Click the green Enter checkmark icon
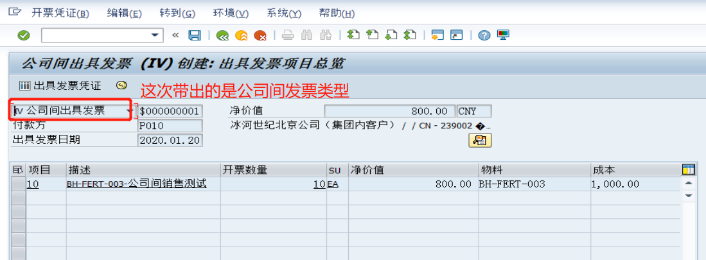Image resolution: width=706 pixels, height=260 pixels. click(x=23, y=35)
